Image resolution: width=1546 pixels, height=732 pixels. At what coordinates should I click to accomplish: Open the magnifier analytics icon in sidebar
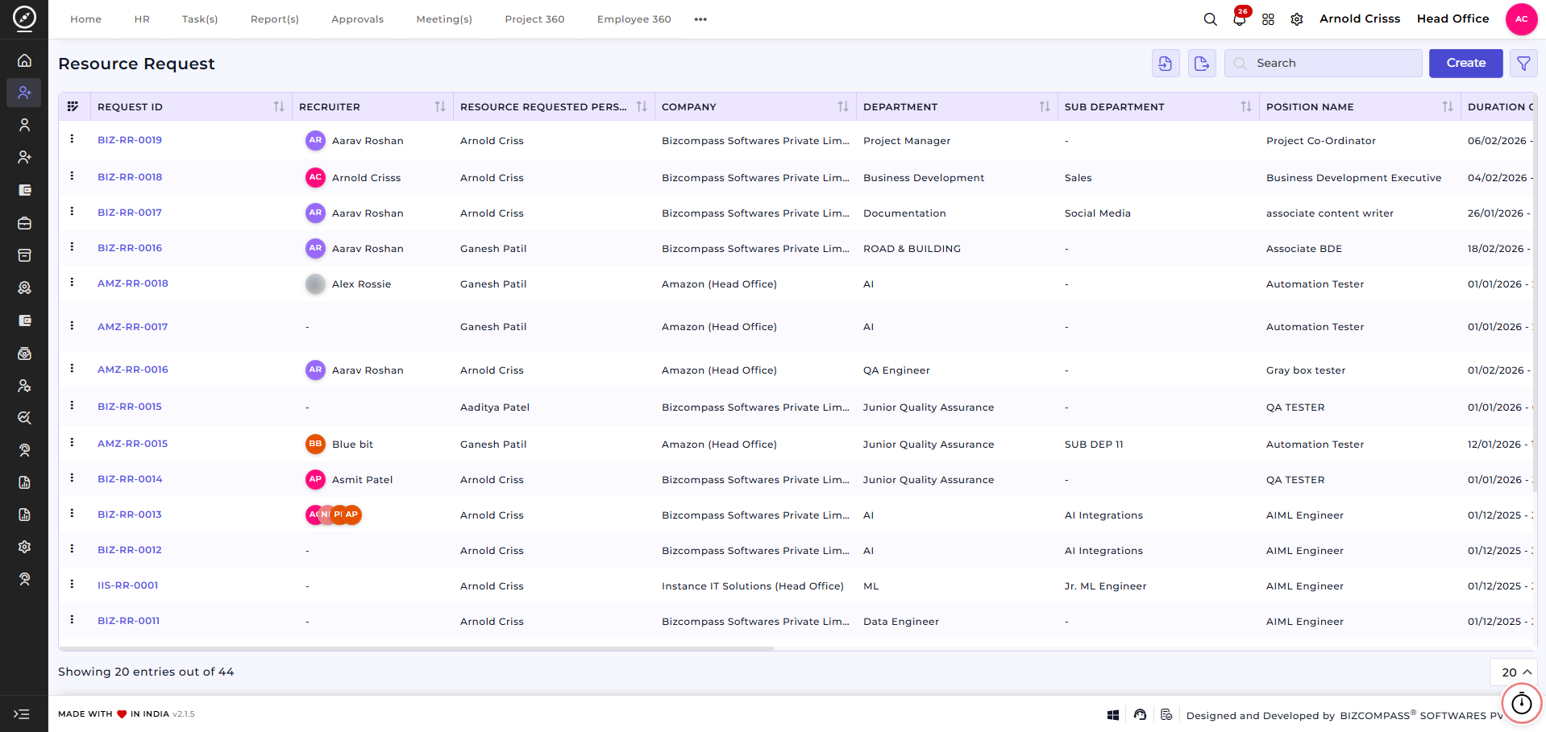coord(24,418)
